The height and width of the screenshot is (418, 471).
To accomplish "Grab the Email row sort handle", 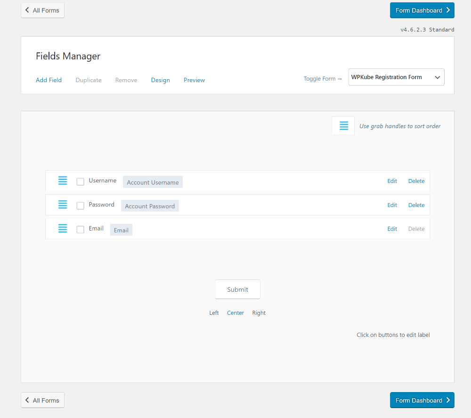I will point(63,229).
